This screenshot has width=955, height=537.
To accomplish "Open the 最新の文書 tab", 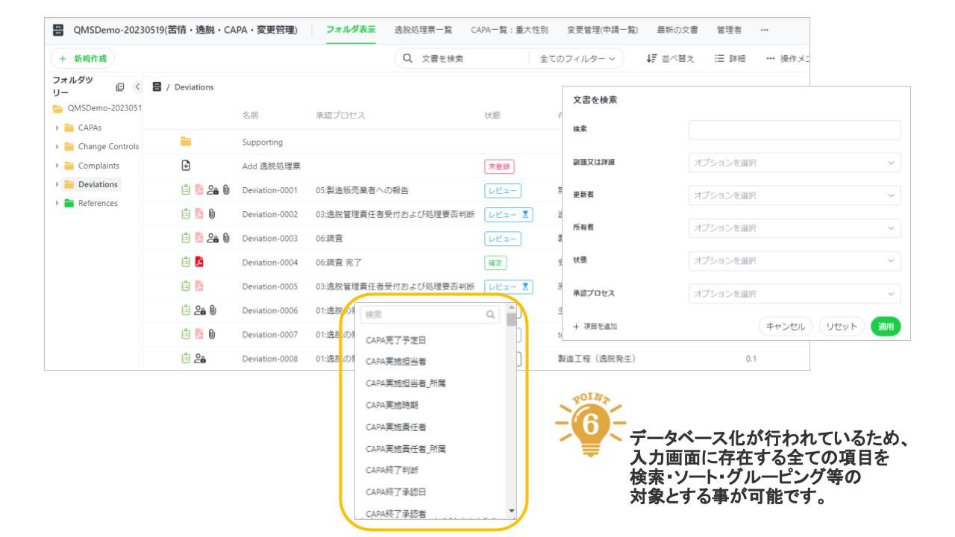I will click(x=677, y=29).
